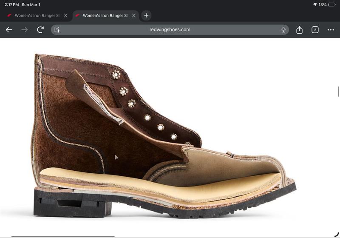
Task: Focus the redwingshoes.com address bar
Action: pyautogui.click(x=170, y=30)
